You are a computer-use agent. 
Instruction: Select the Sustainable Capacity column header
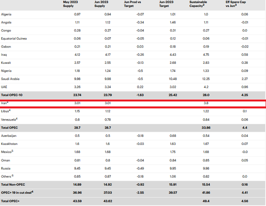click(x=202, y=4)
